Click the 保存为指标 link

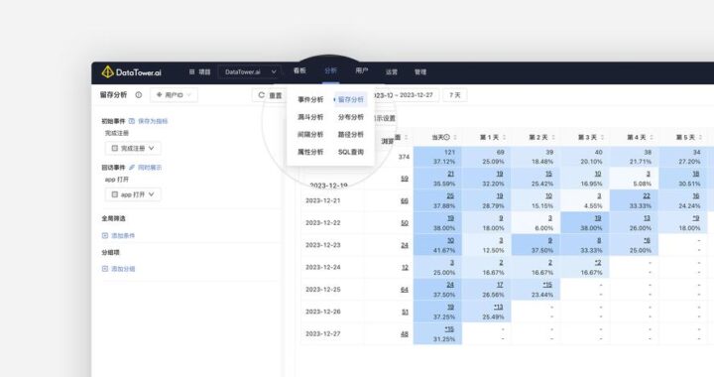(153, 121)
